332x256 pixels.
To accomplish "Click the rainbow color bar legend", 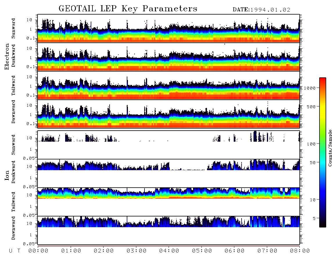I will [x=322, y=152].
